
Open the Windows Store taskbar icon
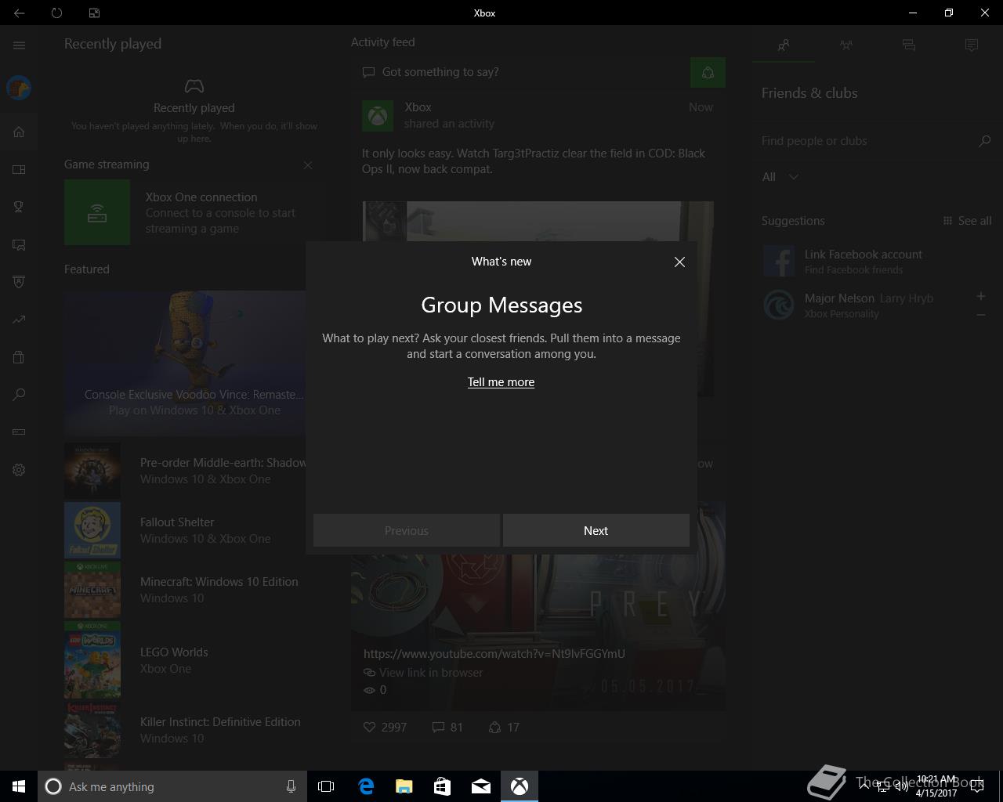pyautogui.click(x=443, y=786)
